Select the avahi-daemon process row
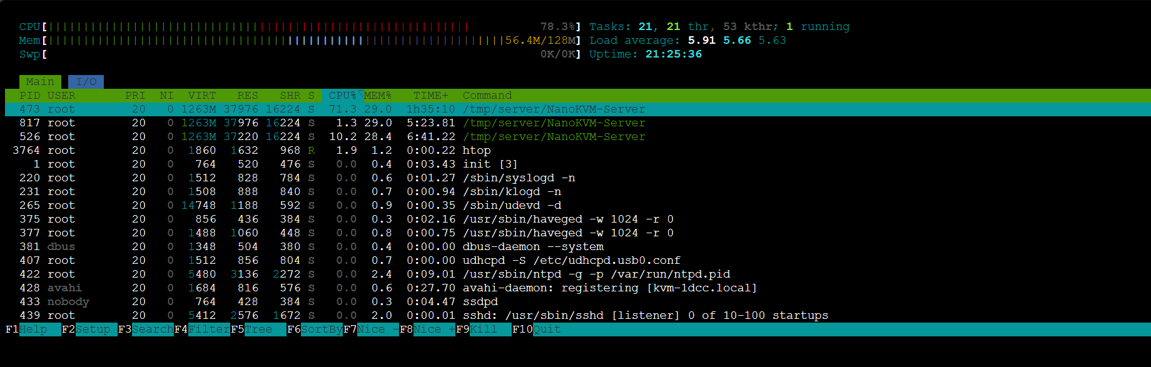This screenshot has width=1151, height=367. point(578,288)
